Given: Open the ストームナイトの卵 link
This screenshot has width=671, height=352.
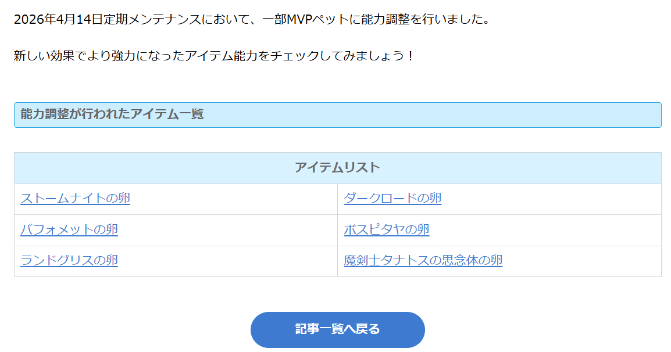Looking at the screenshot, I should [75, 199].
